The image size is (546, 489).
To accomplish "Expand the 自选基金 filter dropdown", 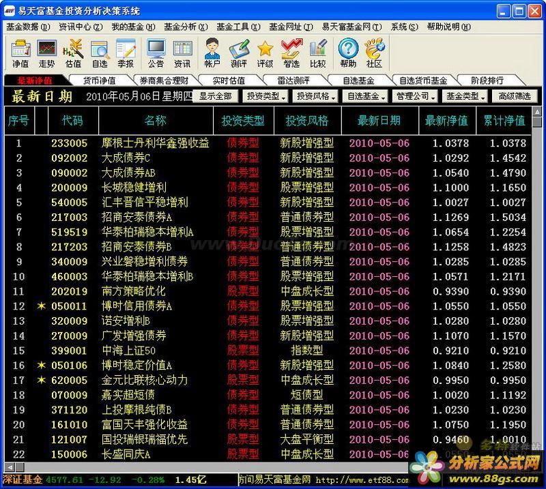I will point(366,96).
